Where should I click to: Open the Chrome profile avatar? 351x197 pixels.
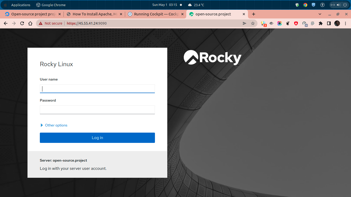(337, 23)
